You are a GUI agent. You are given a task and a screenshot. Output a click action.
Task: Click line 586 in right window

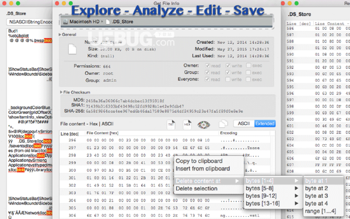(318, 29)
